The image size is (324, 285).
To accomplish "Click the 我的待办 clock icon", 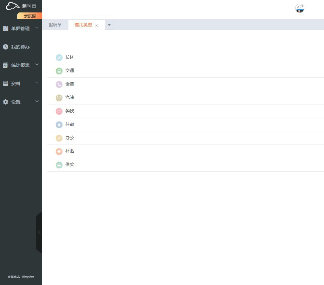I will pyautogui.click(x=6, y=47).
